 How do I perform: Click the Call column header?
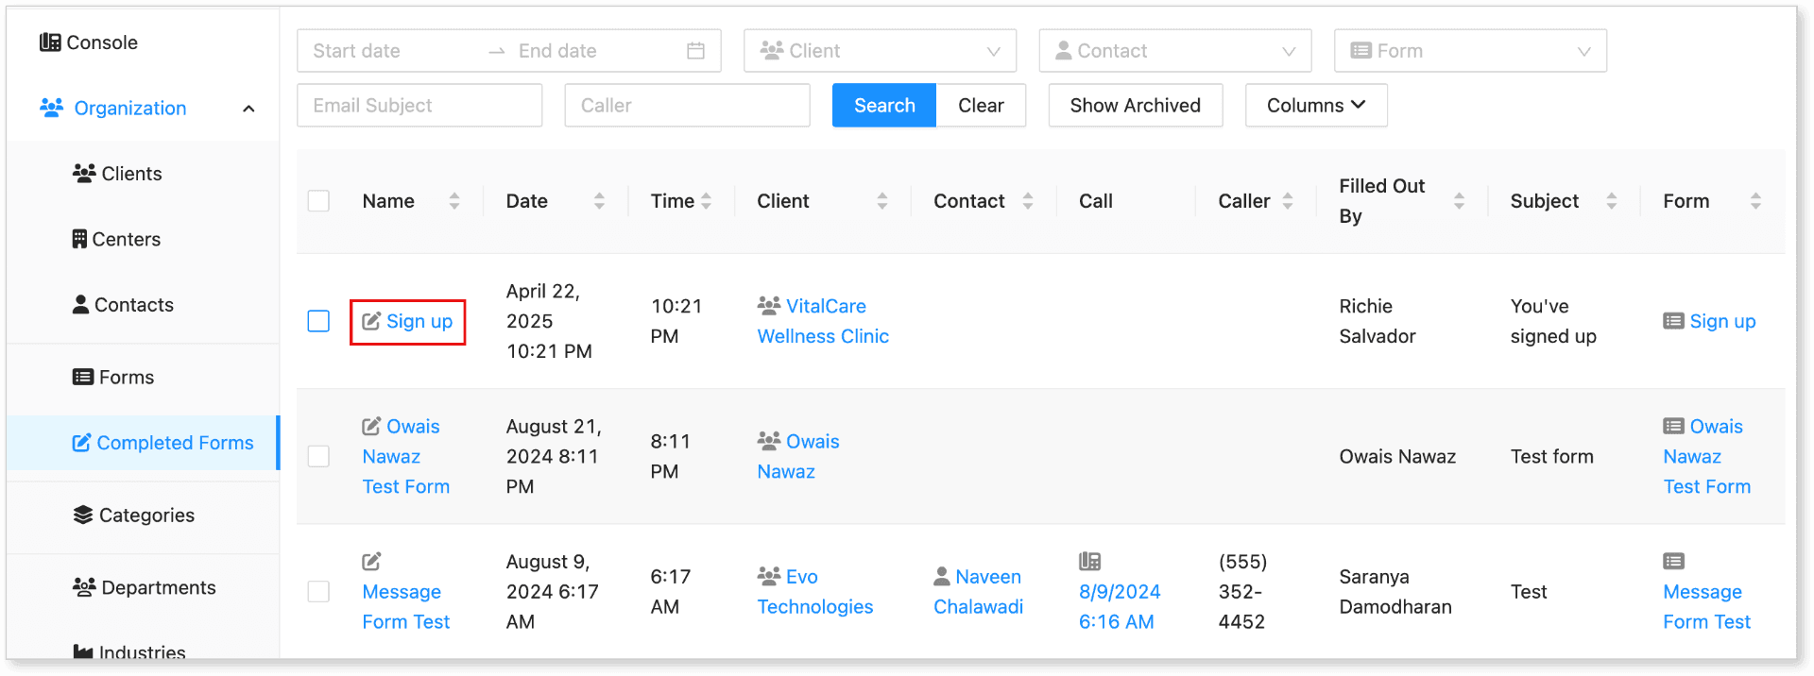(1096, 201)
